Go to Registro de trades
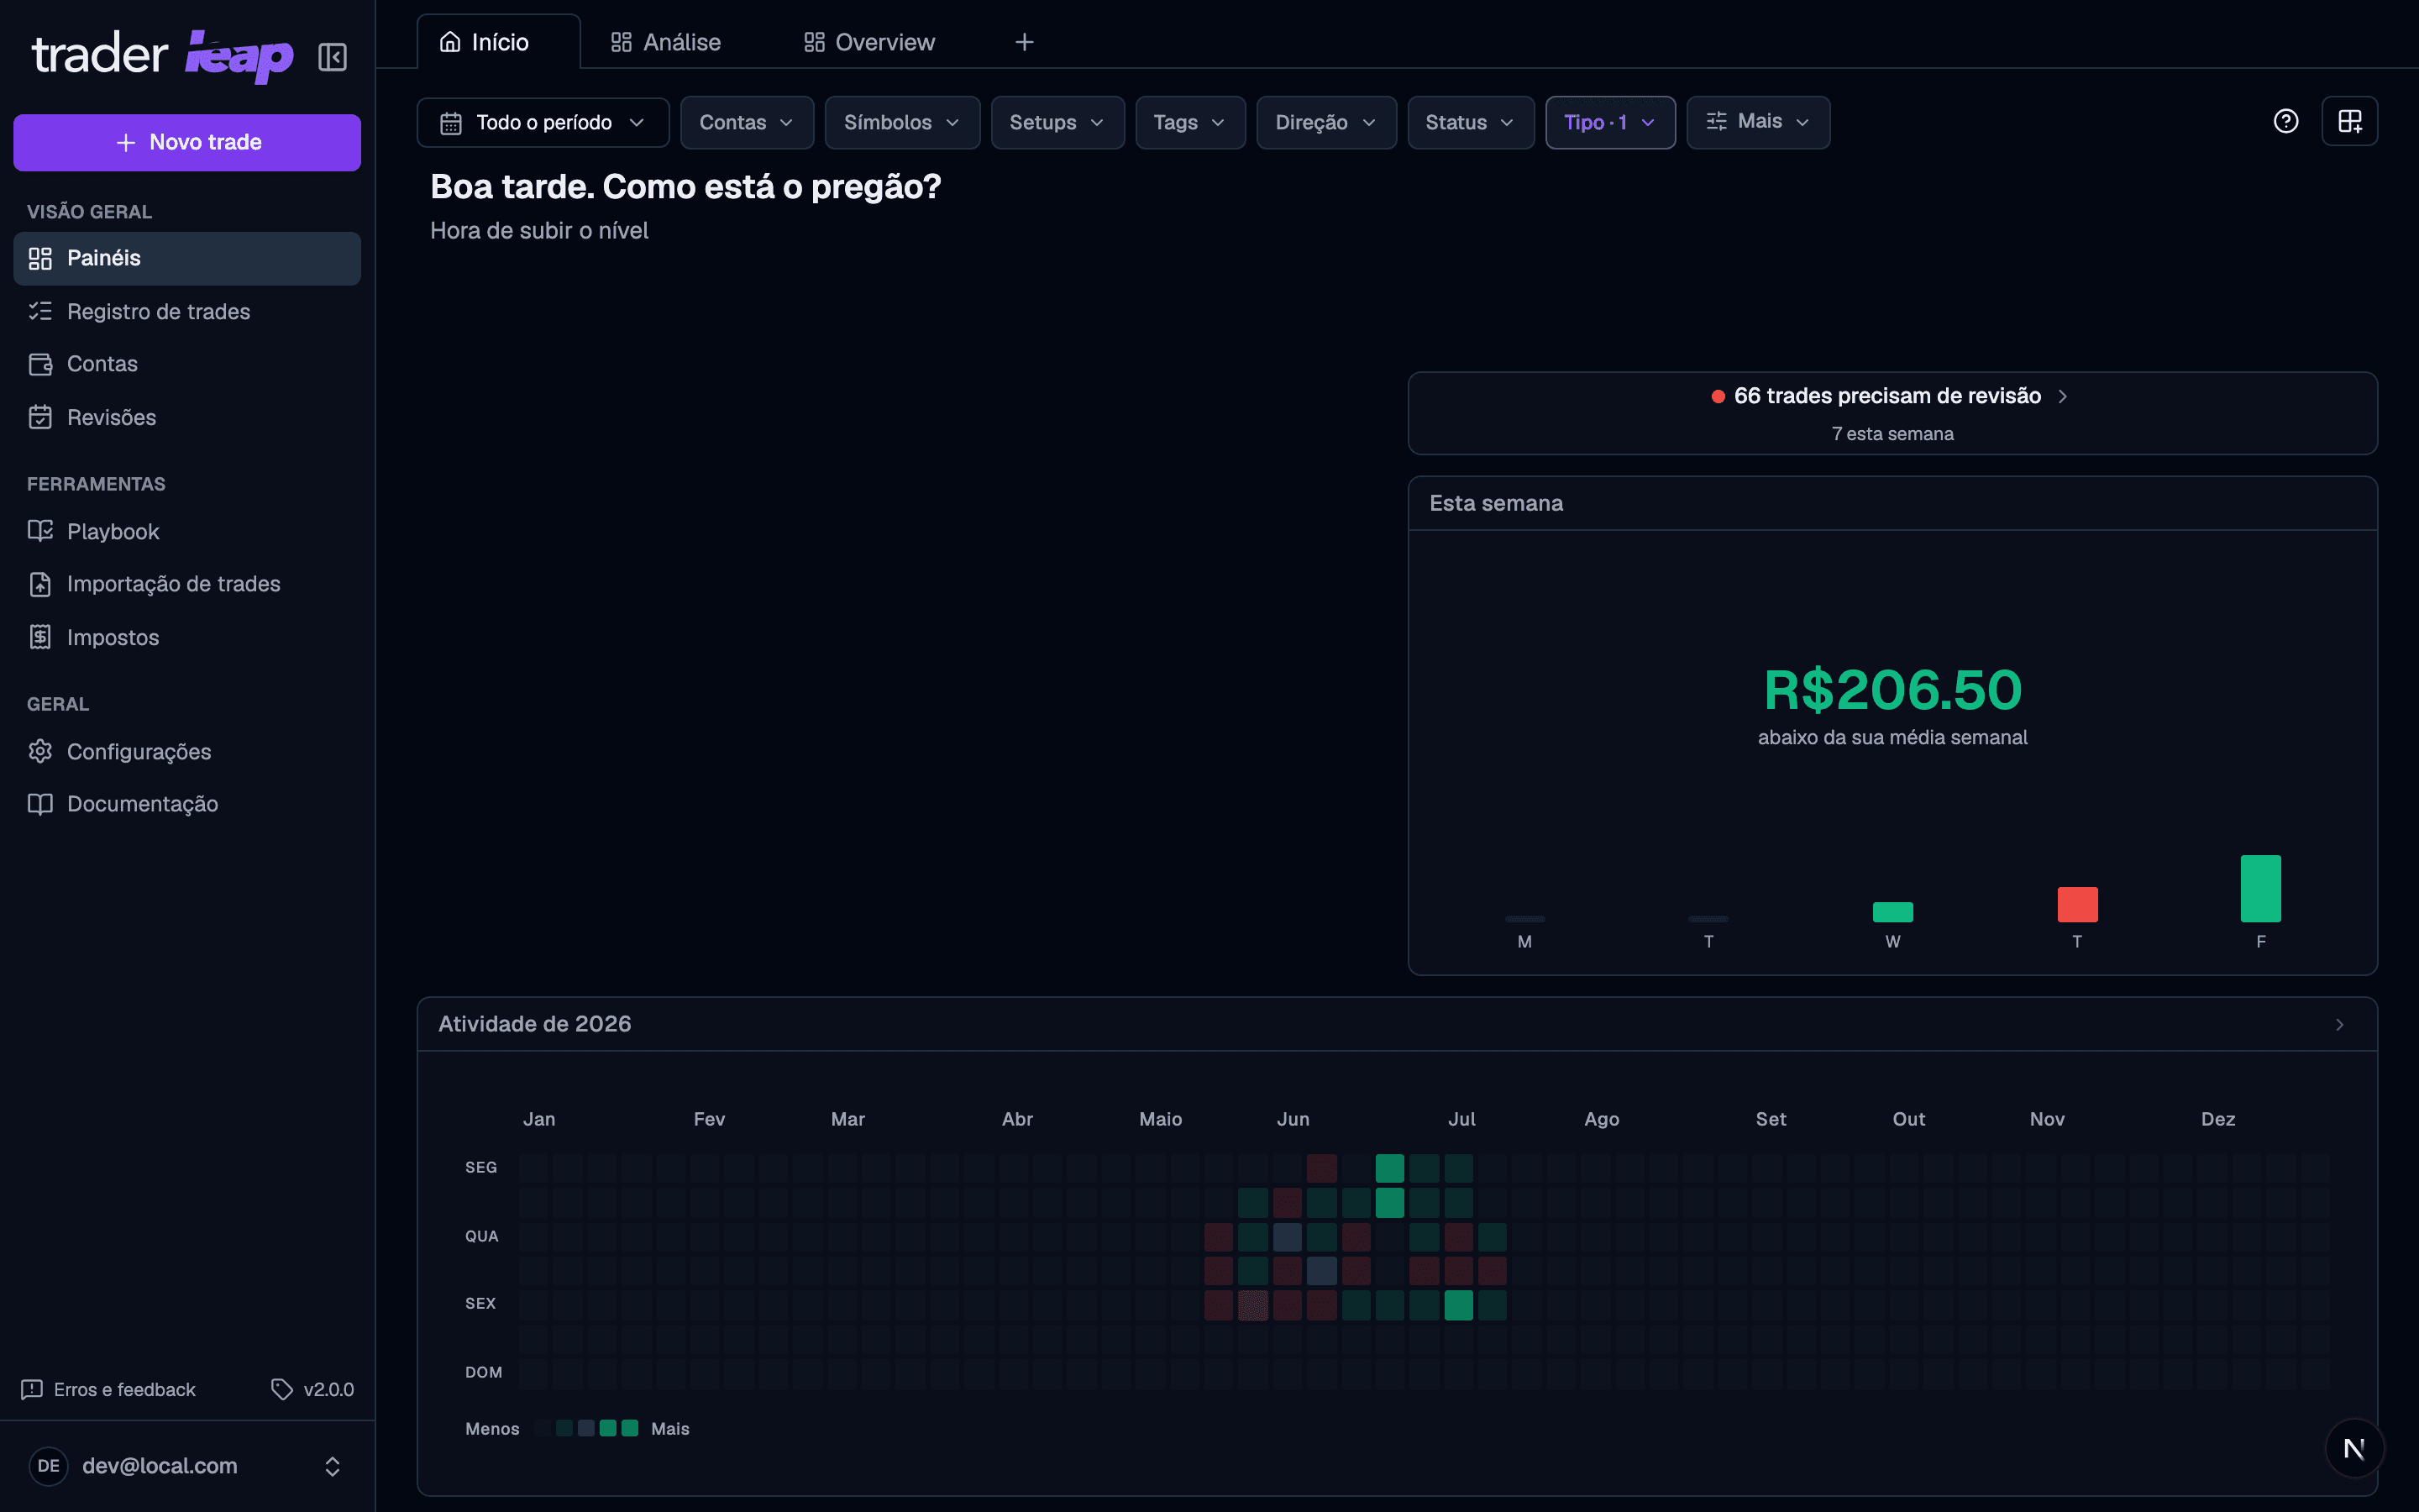2419x1512 pixels. coord(187,311)
